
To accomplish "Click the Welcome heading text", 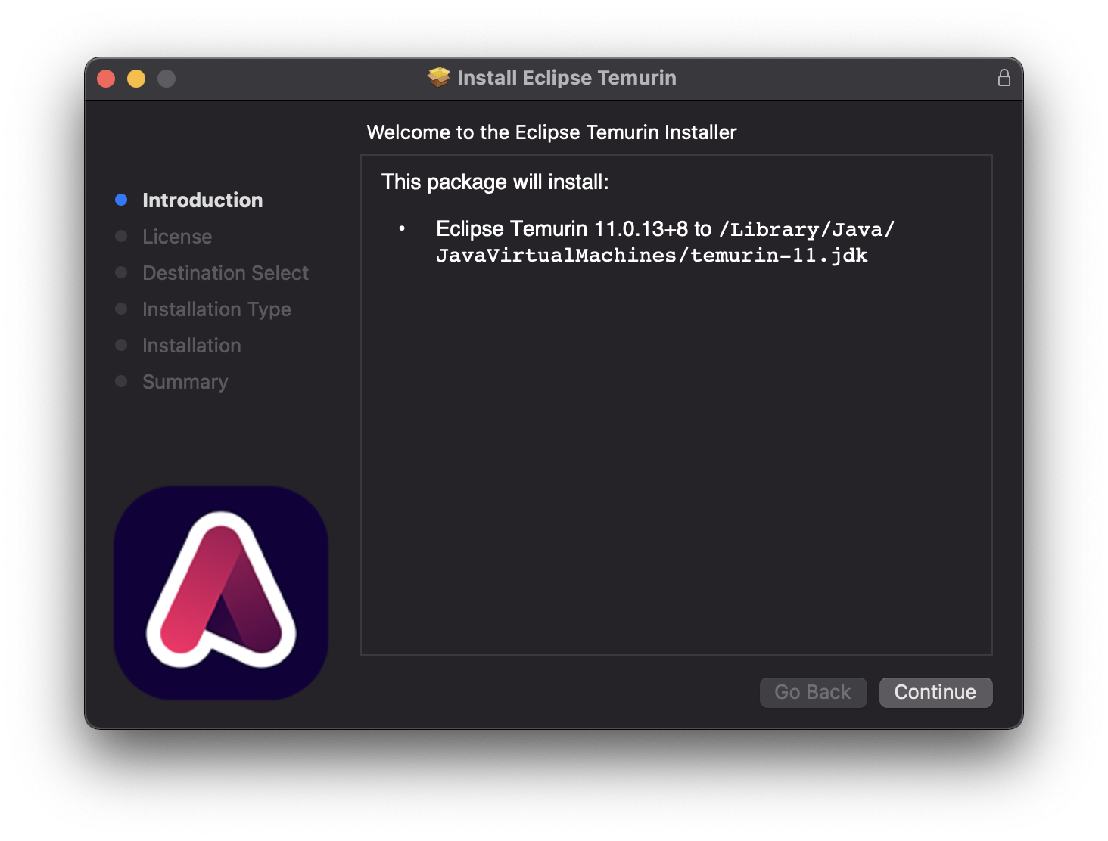I will (551, 132).
